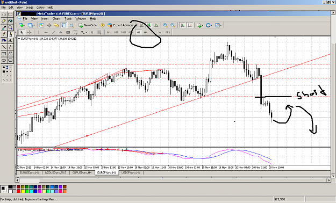Switch to the USDJPYpro,H1 chart tab
Image resolution: width=336 pixels, height=203 pixels.
pos(131,172)
